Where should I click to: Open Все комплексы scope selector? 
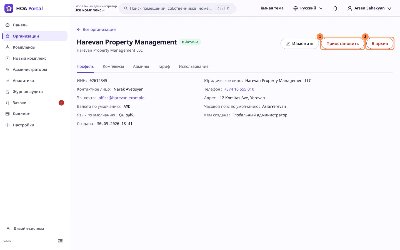click(x=96, y=8)
